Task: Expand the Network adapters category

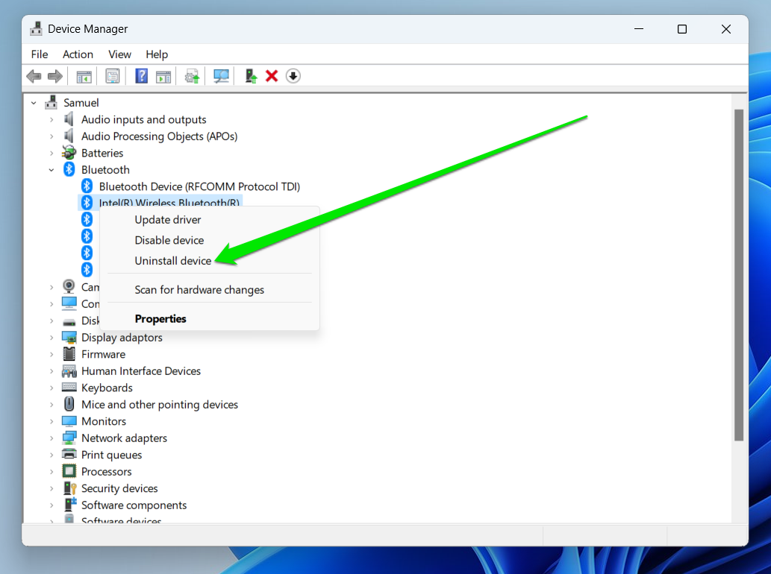Action: (51, 438)
